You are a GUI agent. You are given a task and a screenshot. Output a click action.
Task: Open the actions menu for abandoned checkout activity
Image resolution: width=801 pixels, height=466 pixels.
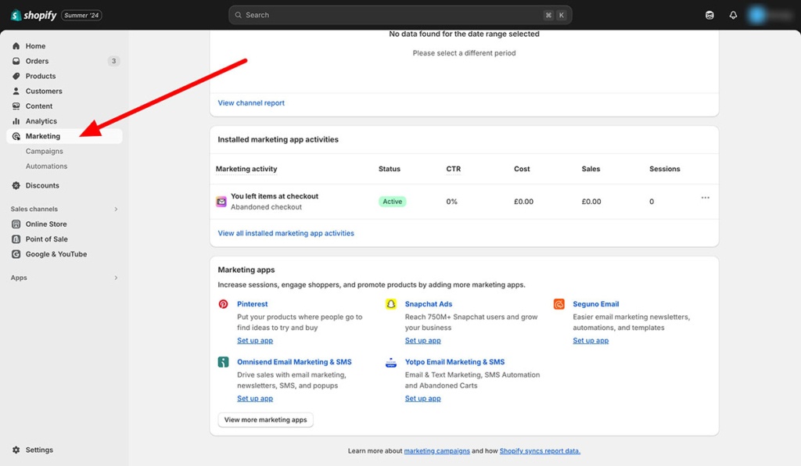(705, 198)
